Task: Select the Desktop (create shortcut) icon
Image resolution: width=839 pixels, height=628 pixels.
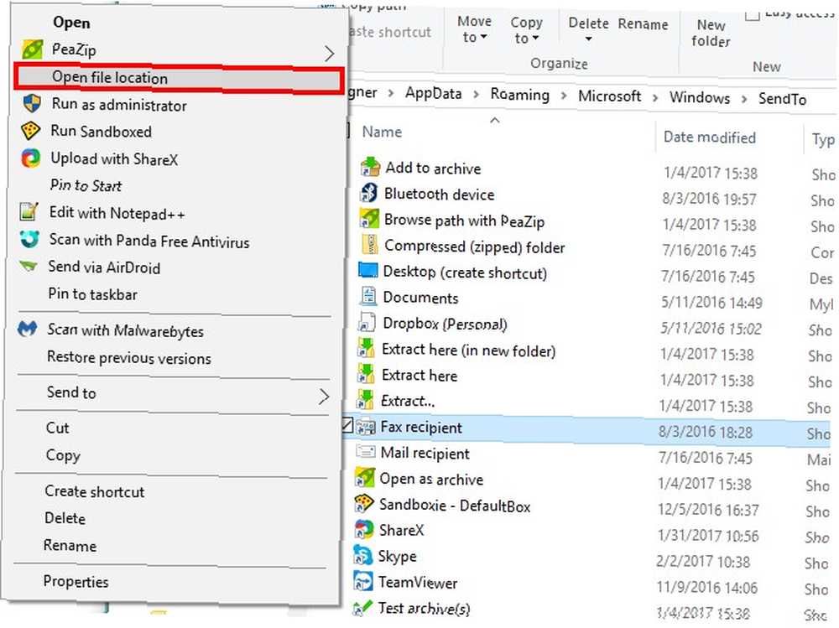Action: click(x=367, y=270)
